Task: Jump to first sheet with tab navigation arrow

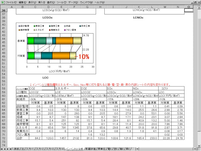Action: tap(2, 149)
